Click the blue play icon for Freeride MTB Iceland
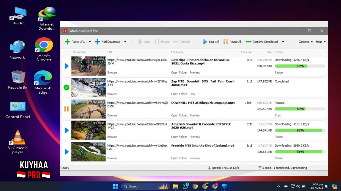Image resolution: width=341 pixels, height=191 pixels. coord(67,152)
